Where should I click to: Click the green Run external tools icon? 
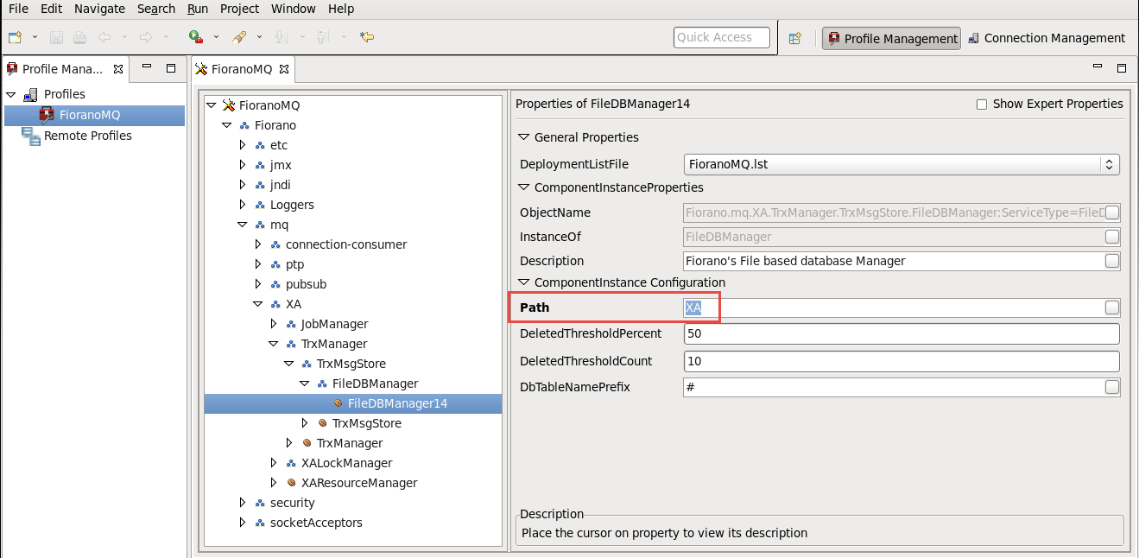(x=196, y=37)
